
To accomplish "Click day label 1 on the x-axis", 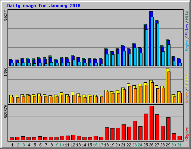I will coord(12,145).
